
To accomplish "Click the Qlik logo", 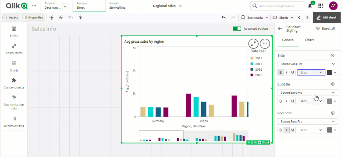I will 17,6.
